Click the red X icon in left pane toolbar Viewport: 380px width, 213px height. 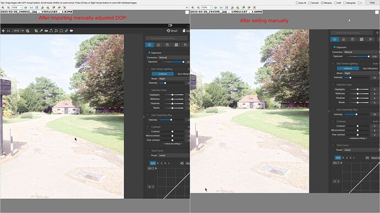pos(64,8)
